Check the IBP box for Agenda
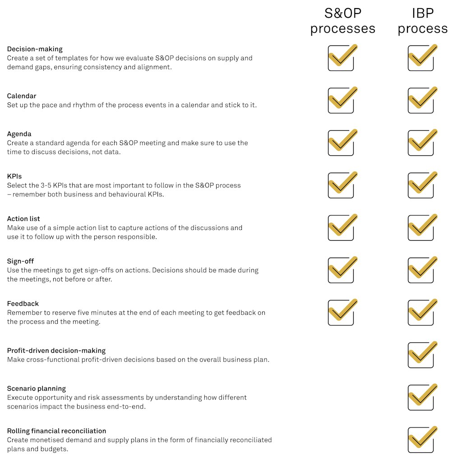 pos(420,143)
